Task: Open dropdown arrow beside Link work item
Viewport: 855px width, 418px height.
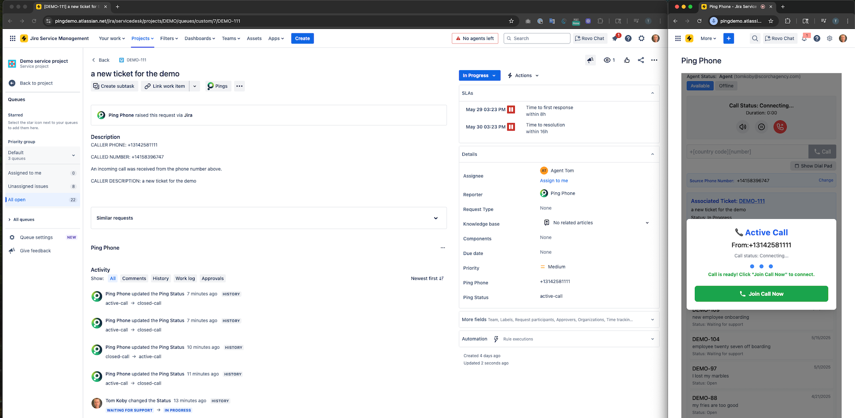Action: click(x=195, y=86)
